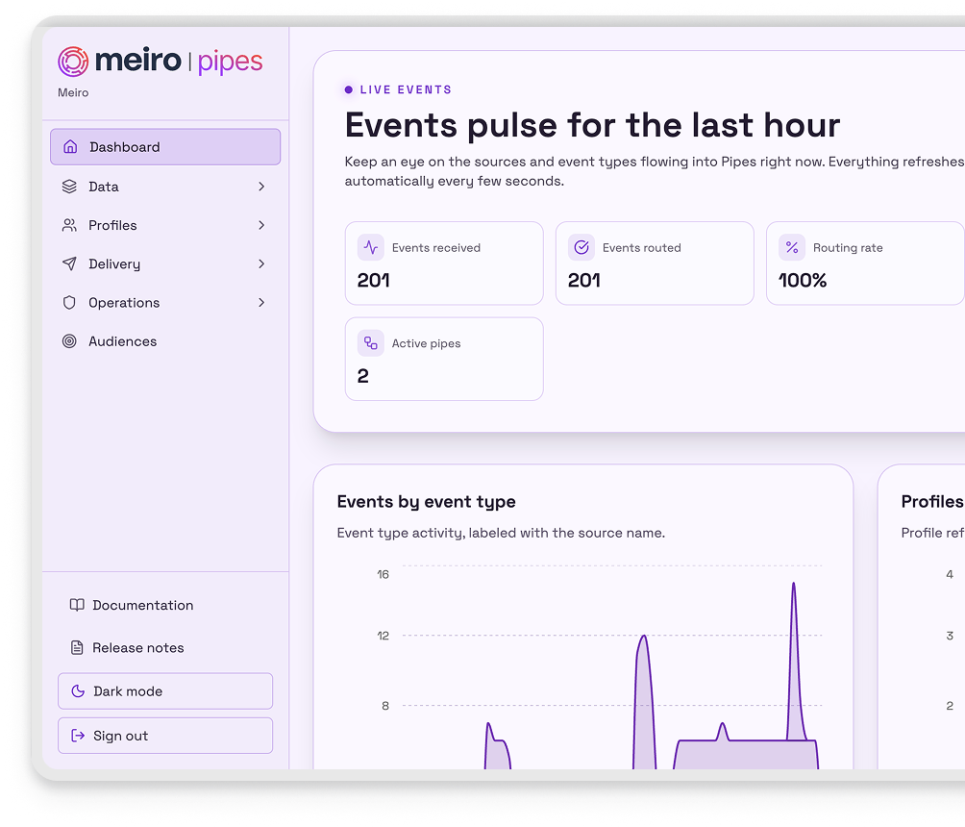The width and height of the screenshot is (965, 827).
Task: Click the Dashboard home icon
Action: click(69, 147)
